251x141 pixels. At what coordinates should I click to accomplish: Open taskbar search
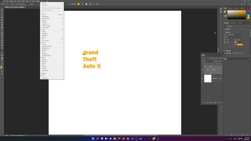[x=98, y=139]
